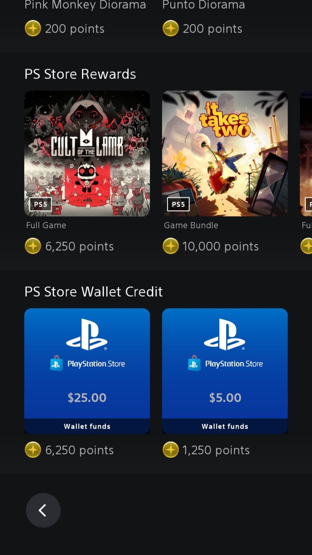The width and height of the screenshot is (312, 555).
Task: Open It Takes Two game bundle
Action: pyautogui.click(x=225, y=154)
